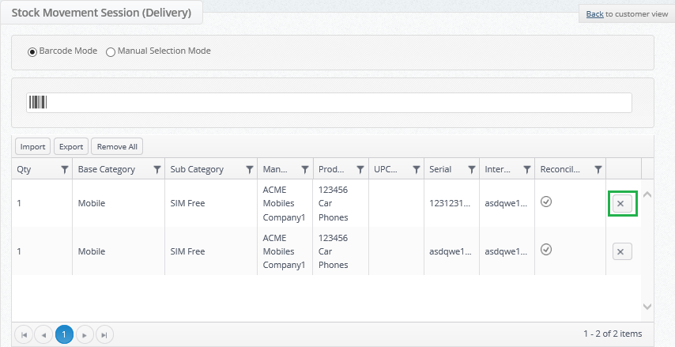Click the Remove All button
675x347 pixels.
point(117,146)
